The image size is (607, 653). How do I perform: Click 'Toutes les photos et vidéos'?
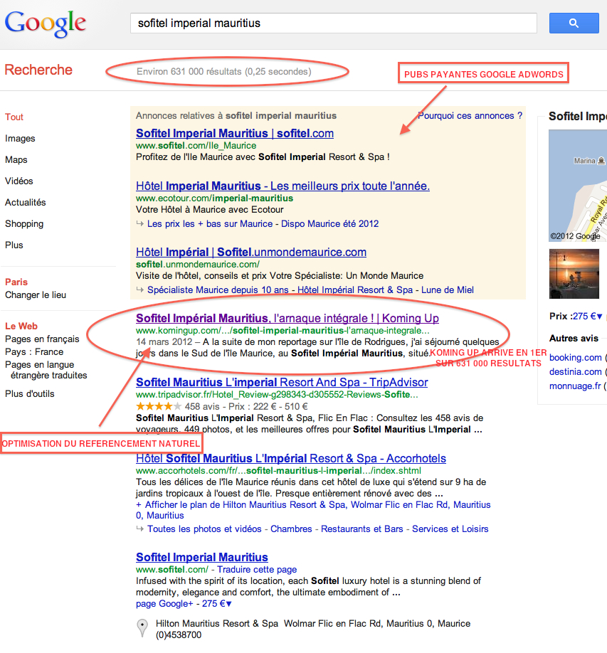pyautogui.click(x=204, y=529)
